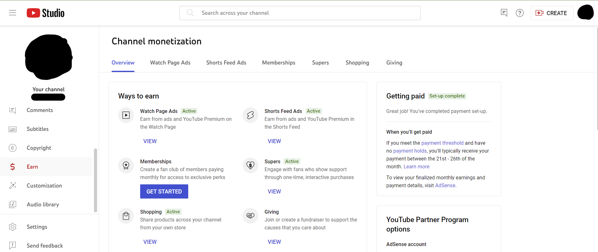Click the Shorts Feed Ads icon

250,115
